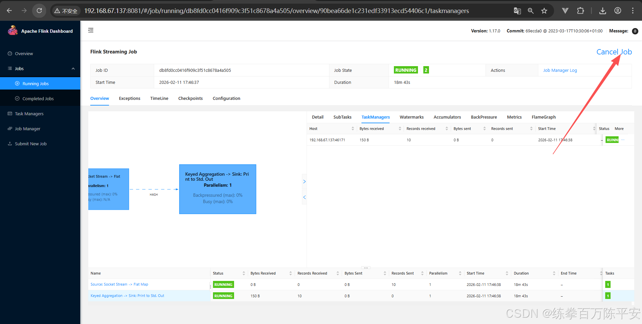642x324 pixels.
Task: Sort task managers by Start Time
Action: click(594, 129)
